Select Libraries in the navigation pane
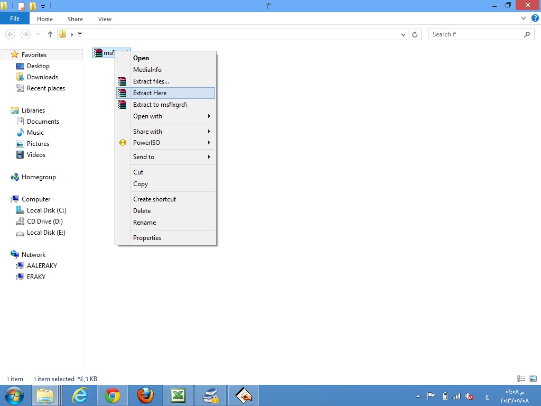The width and height of the screenshot is (541, 406). tap(33, 110)
